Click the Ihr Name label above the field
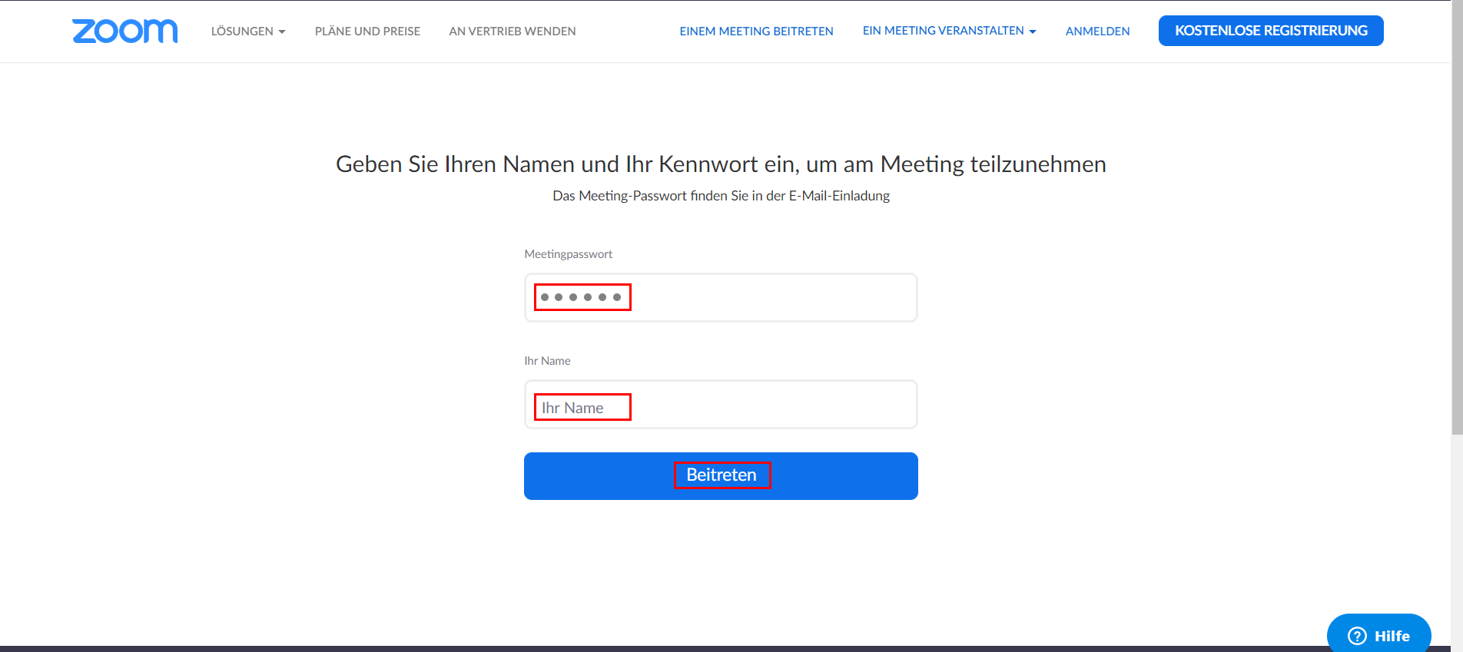This screenshot has height=652, width=1463. [x=547, y=361]
